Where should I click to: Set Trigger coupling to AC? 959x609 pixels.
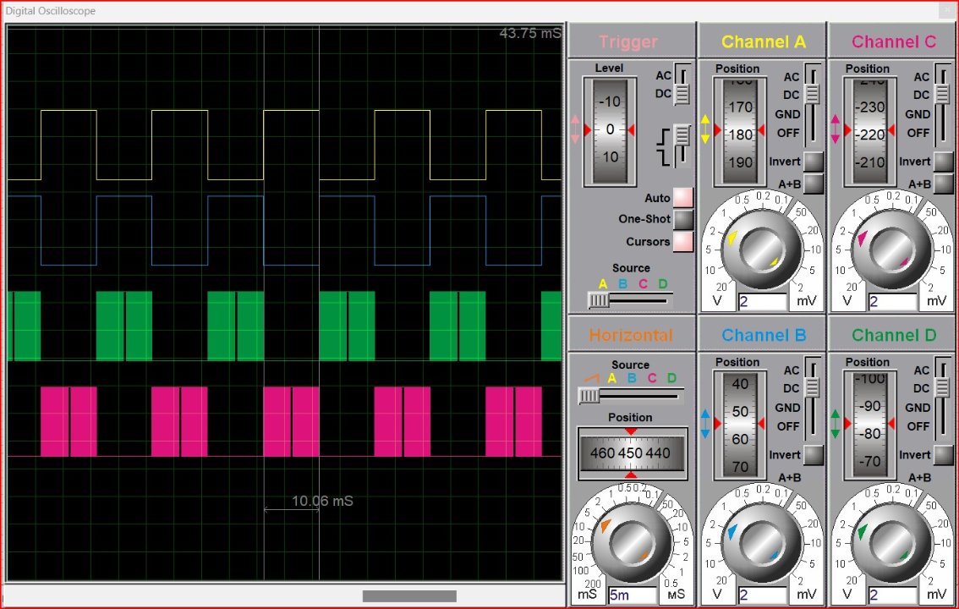click(664, 75)
